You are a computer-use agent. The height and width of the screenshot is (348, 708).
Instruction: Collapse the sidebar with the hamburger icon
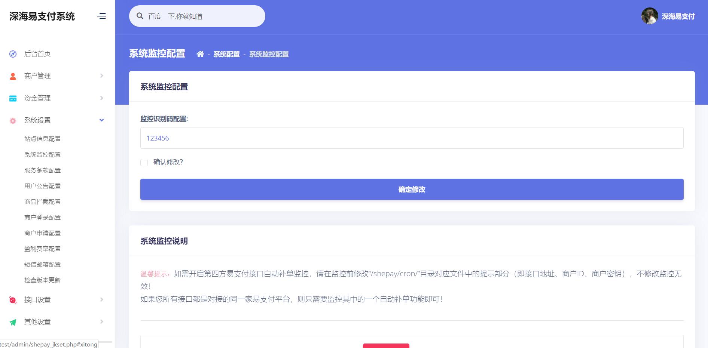point(102,16)
